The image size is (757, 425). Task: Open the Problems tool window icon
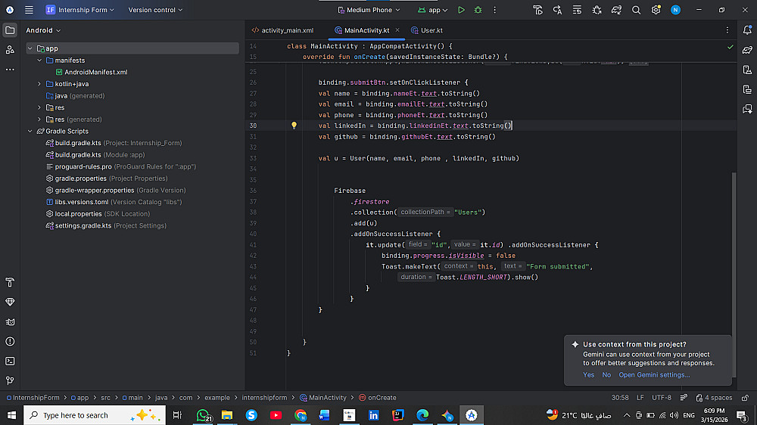click(x=10, y=341)
